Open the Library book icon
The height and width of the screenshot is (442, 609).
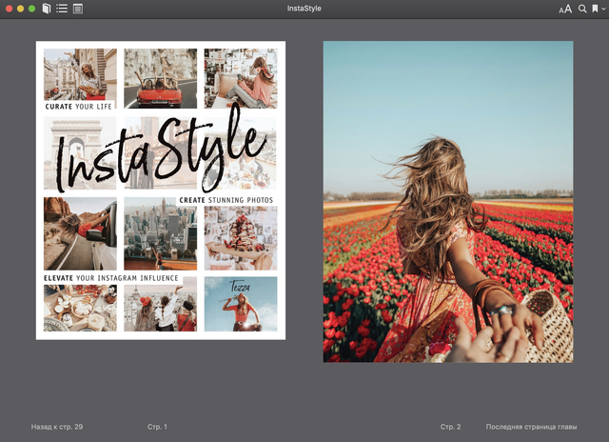tap(47, 9)
